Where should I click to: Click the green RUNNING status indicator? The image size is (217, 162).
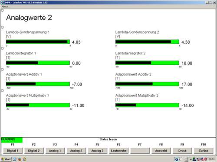[x=12, y=140]
